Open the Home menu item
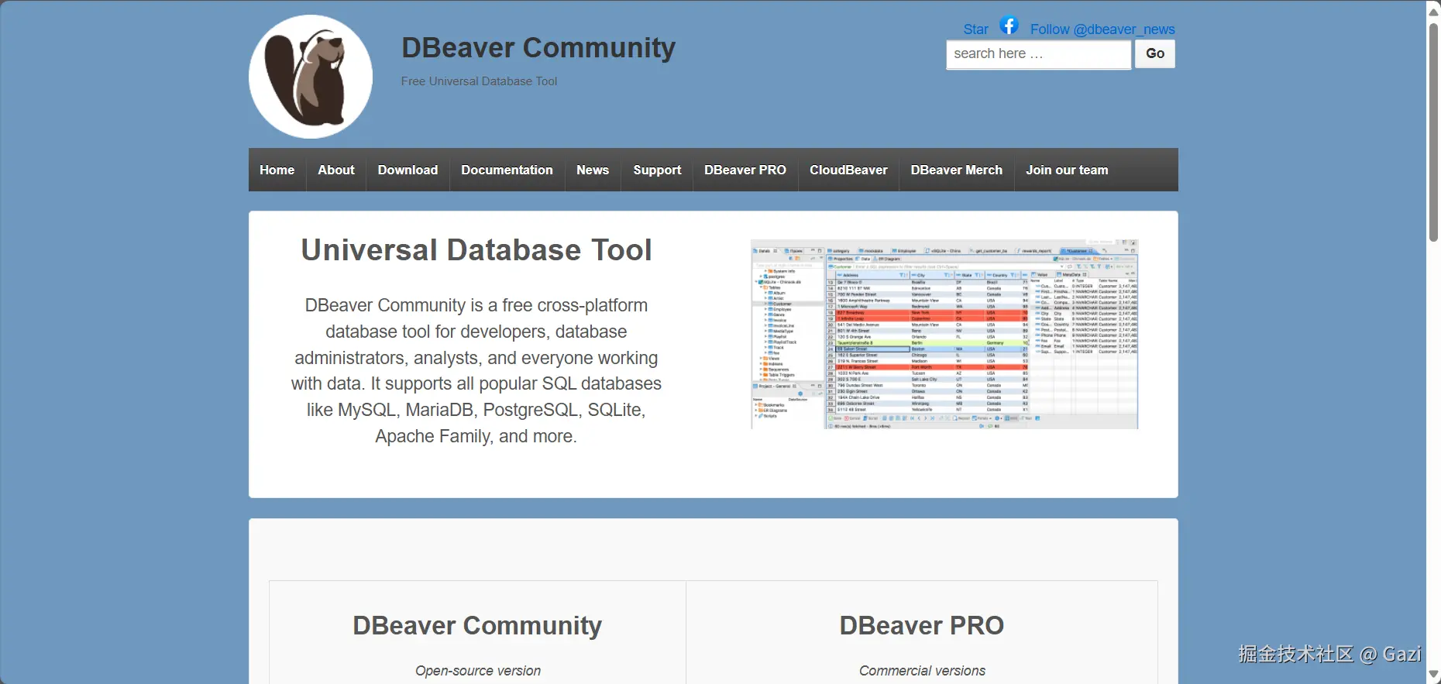 click(x=277, y=170)
